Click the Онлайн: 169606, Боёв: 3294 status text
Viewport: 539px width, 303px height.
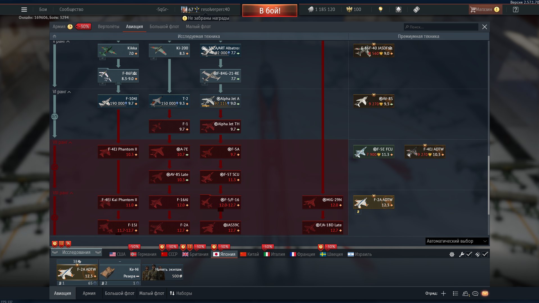click(x=44, y=18)
